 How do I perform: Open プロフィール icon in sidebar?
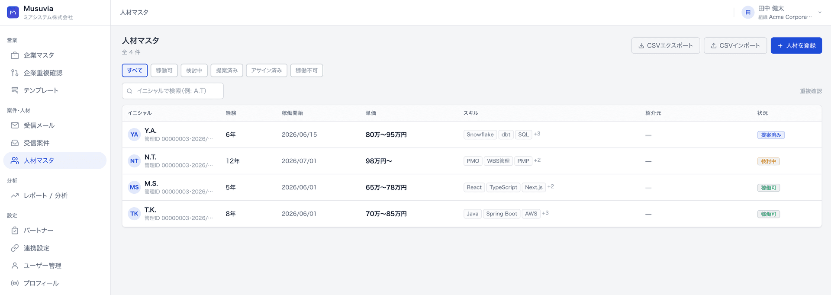(x=15, y=283)
